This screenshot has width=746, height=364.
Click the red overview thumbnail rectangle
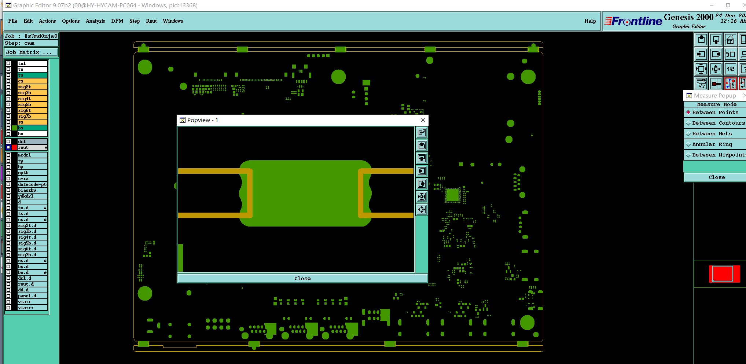[724, 274]
